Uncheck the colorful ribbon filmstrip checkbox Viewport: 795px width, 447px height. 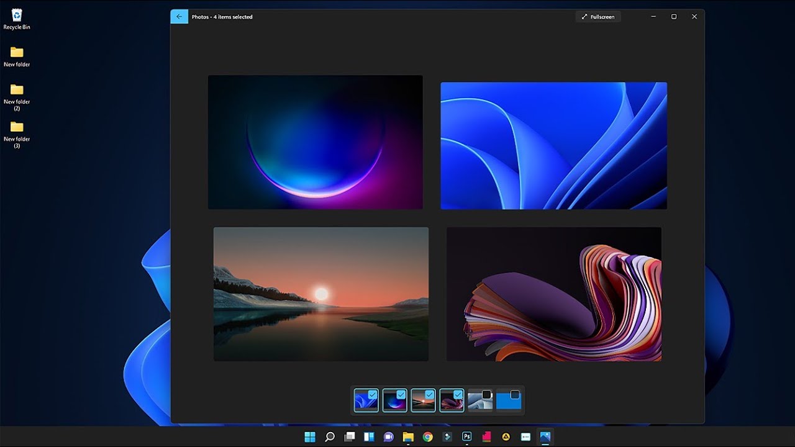pyautogui.click(x=458, y=394)
